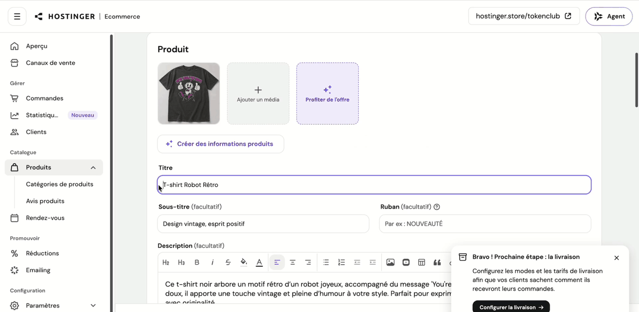Screen dimensions: 639x312
Task: Click the Canaux de vente store icon
Action: click(x=14, y=63)
